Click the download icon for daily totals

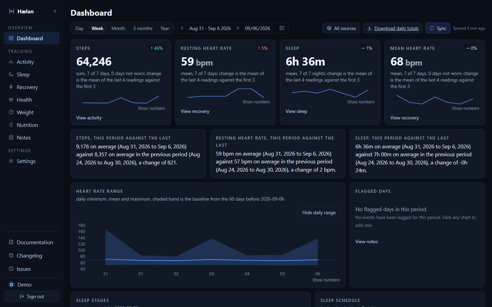pyautogui.click(x=369, y=28)
